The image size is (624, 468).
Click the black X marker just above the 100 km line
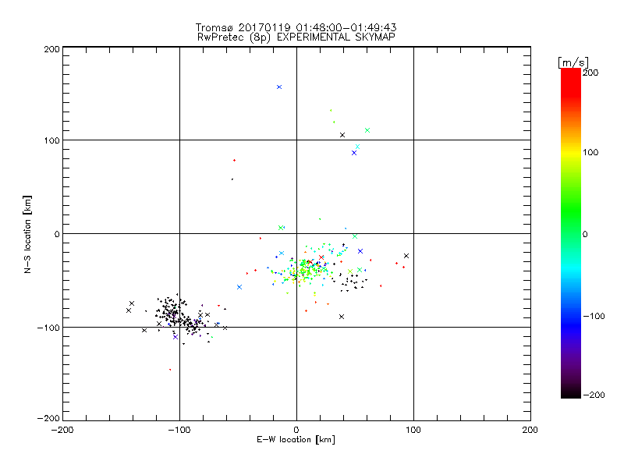342,135
